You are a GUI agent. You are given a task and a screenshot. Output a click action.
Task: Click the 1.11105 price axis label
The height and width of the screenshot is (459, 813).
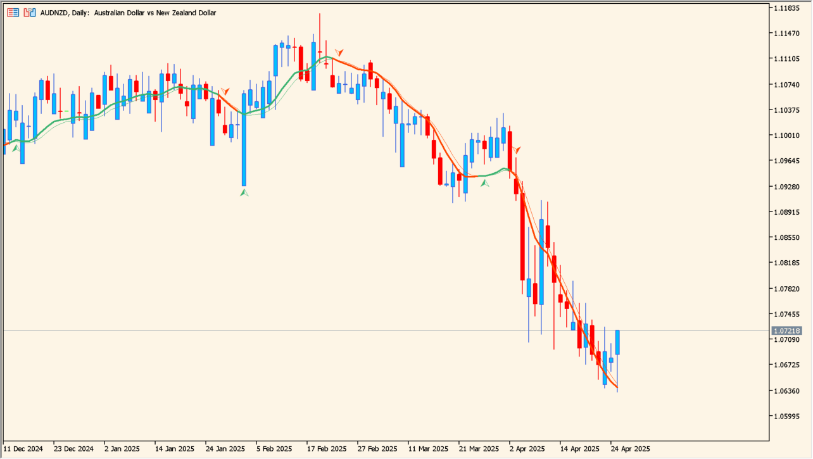pyautogui.click(x=786, y=59)
